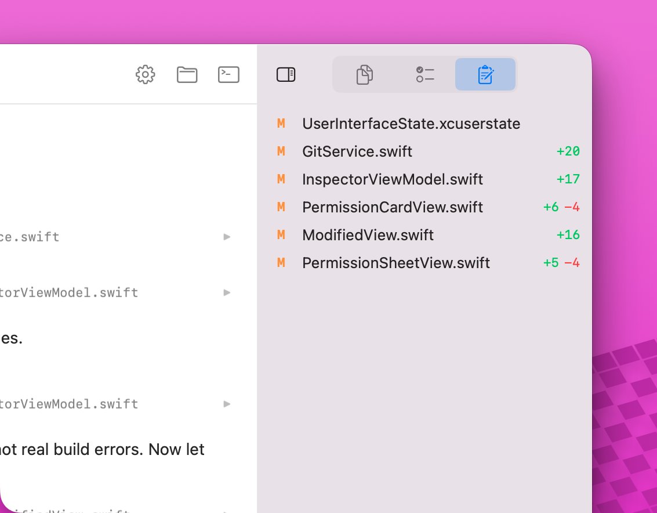Click M status badge of ModifiedView.swift
The height and width of the screenshot is (513, 657).
pyautogui.click(x=281, y=235)
